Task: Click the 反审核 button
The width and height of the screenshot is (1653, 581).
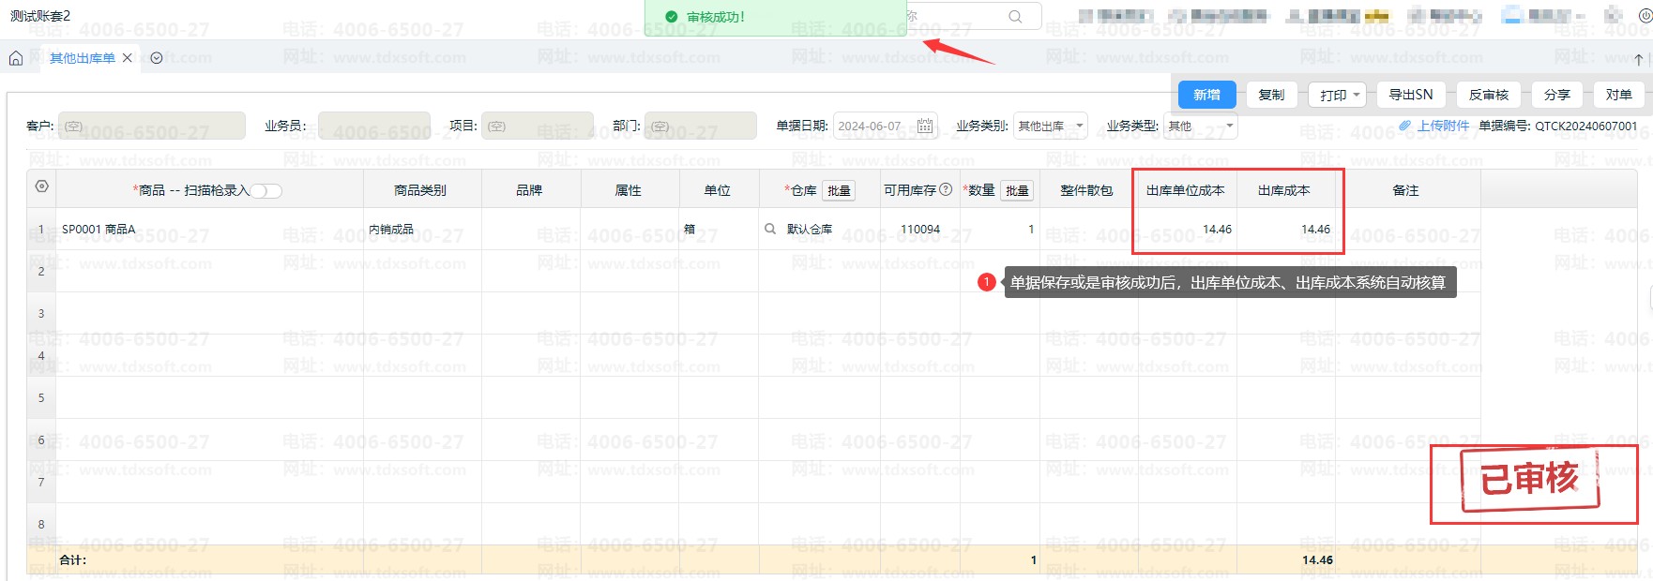Action: coord(1488,95)
